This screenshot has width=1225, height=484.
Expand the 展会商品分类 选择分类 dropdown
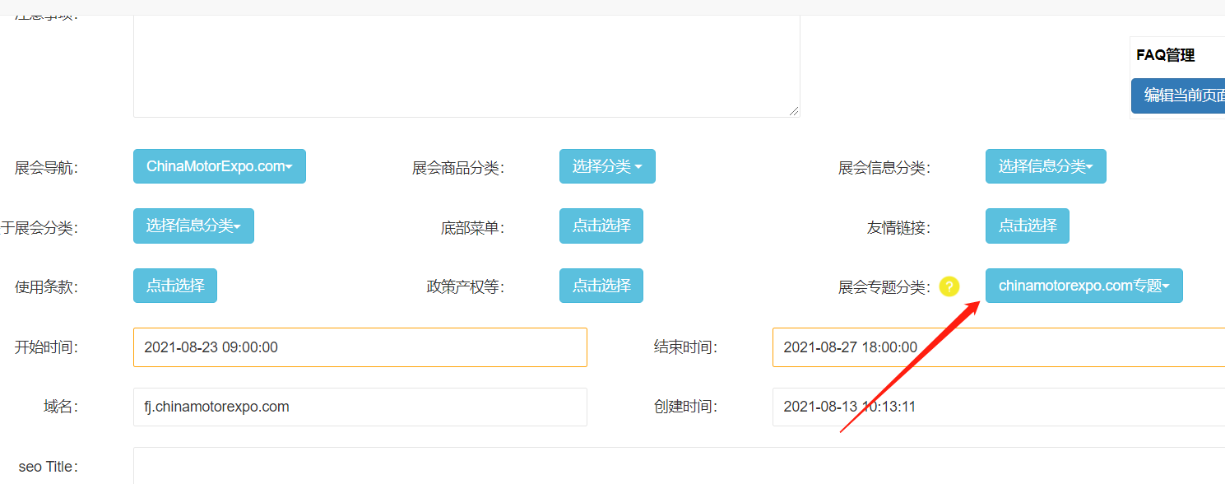(x=607, y=166)
